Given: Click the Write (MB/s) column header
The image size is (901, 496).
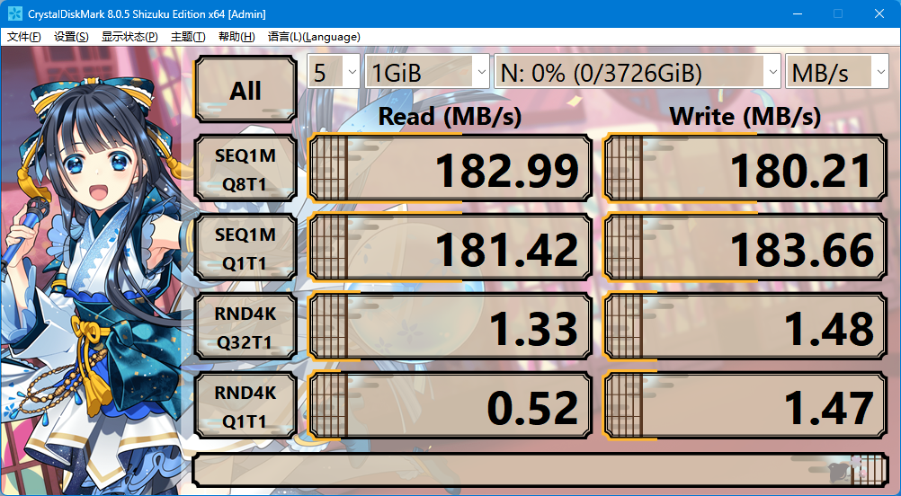Looking at the screenshot, I should point(745,117).
